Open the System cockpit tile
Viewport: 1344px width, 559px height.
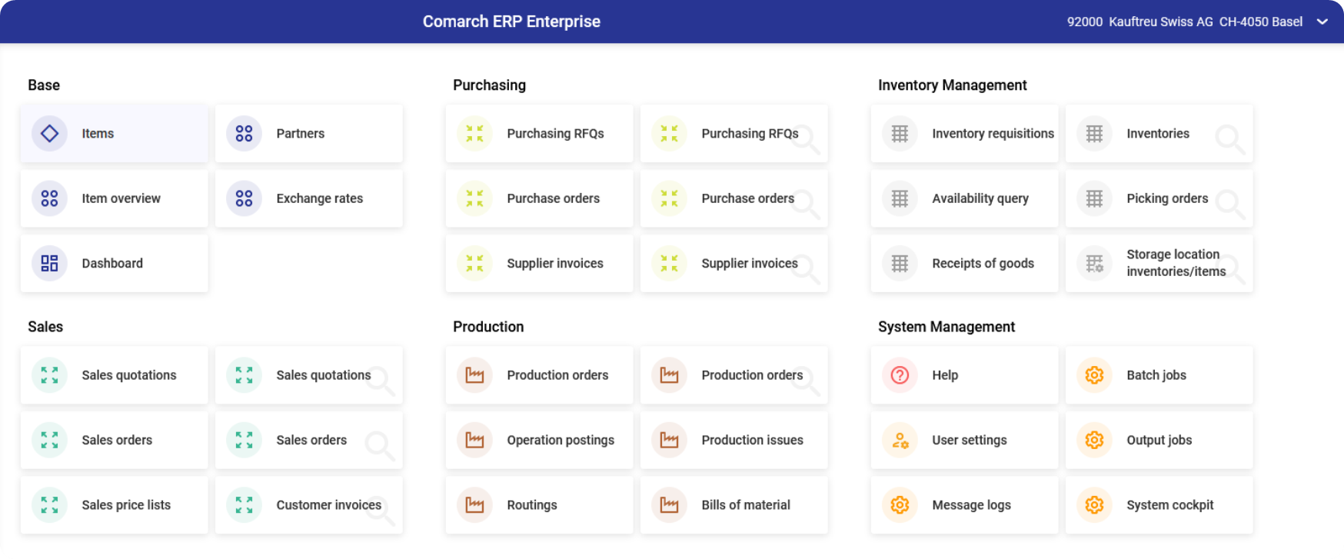pyautogui.click(x=1159, y=505)
